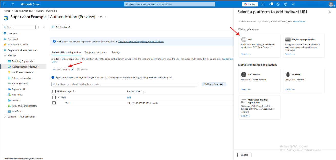336x160 pixels.
Task: Check the header Platform Type select-all checkbox
Action: 54,91
